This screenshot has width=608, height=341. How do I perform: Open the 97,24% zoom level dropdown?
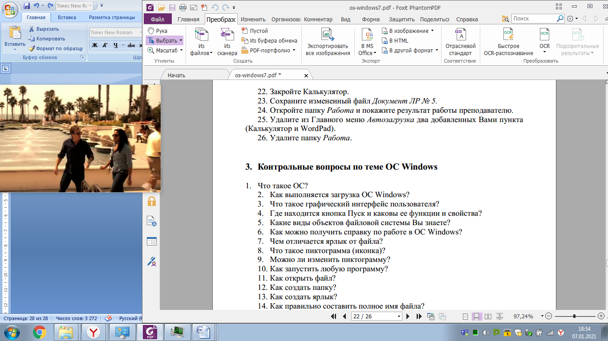point(542,316)
